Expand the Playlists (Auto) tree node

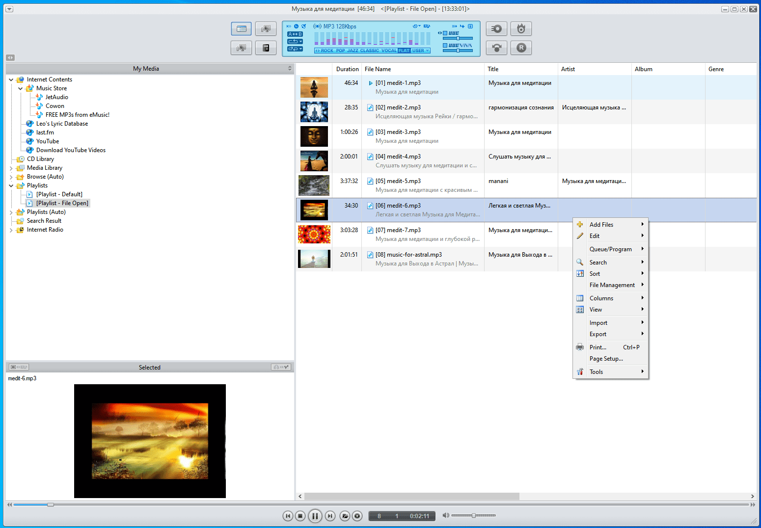pyautogui.click(x=11, y=212)
